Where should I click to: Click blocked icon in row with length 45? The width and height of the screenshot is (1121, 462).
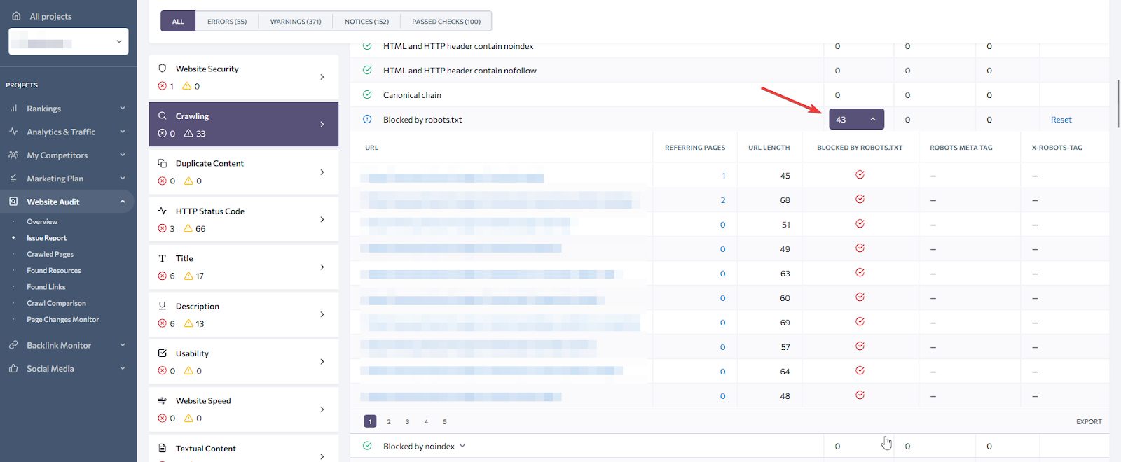[860, 174]
